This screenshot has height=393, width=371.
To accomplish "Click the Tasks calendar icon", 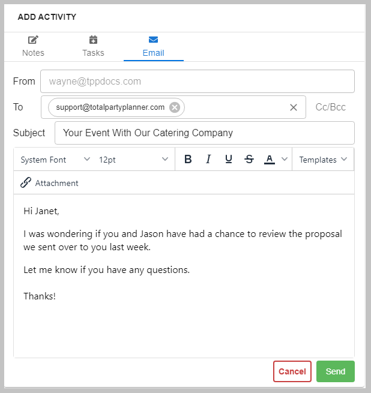I will point(93,40).
